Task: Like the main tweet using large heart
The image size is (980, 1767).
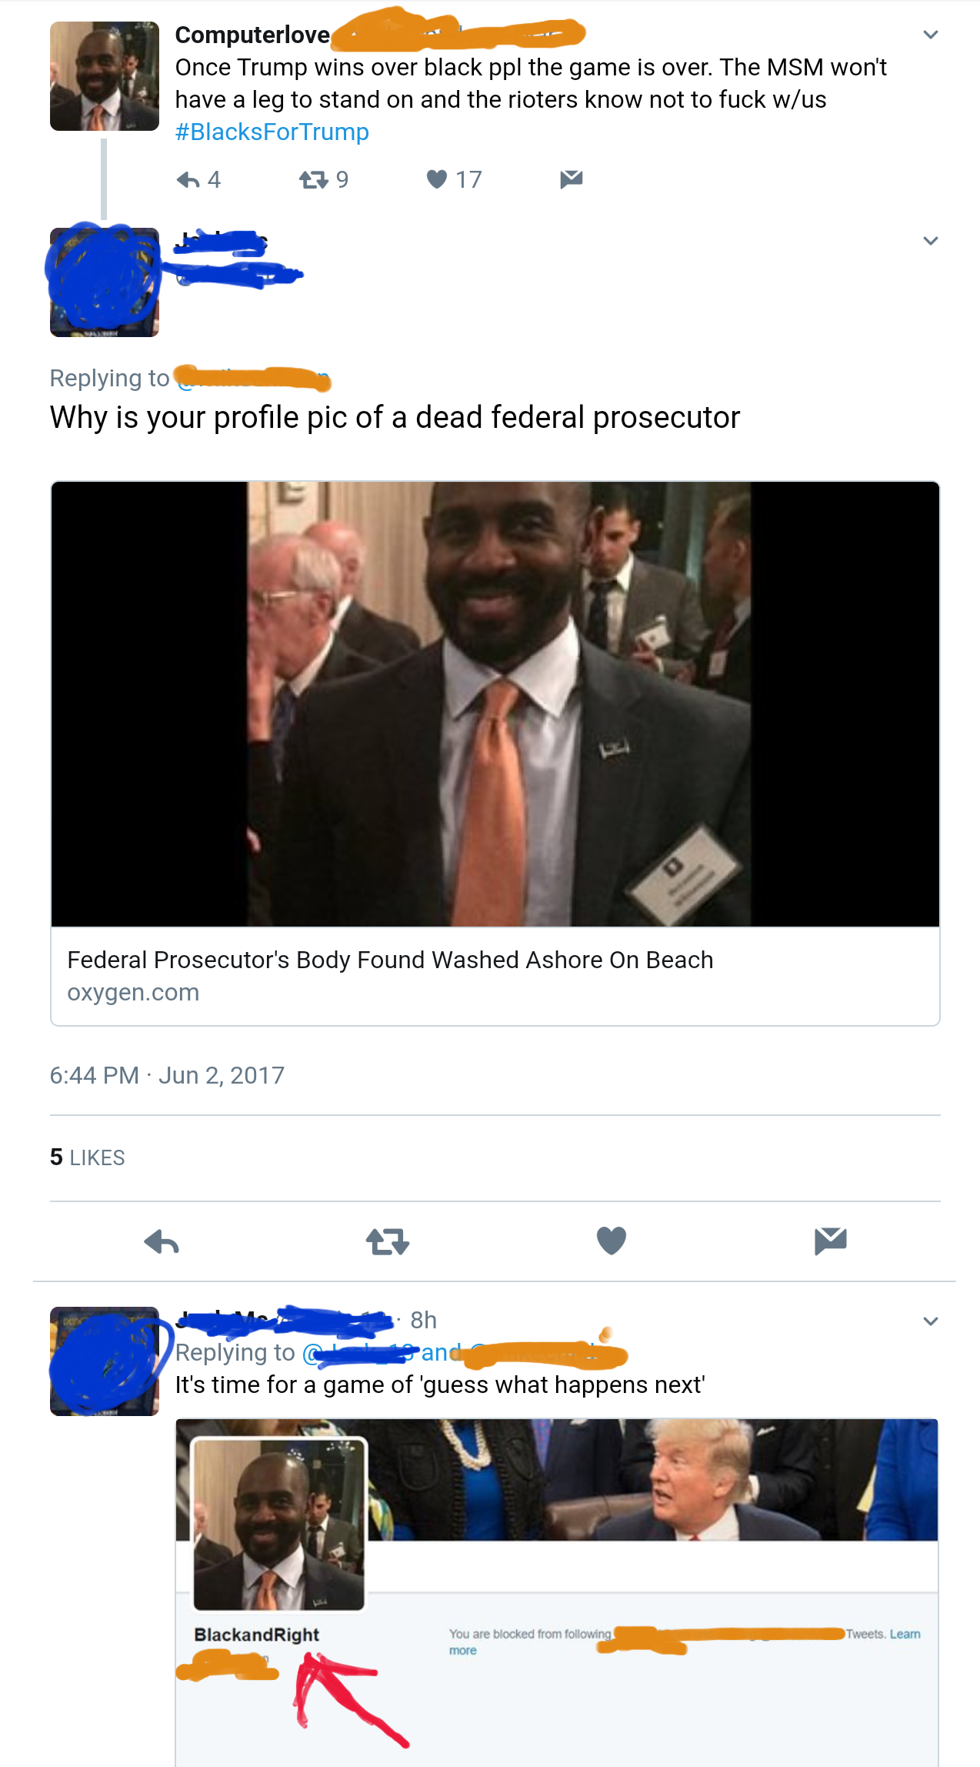Action: 612,1241
